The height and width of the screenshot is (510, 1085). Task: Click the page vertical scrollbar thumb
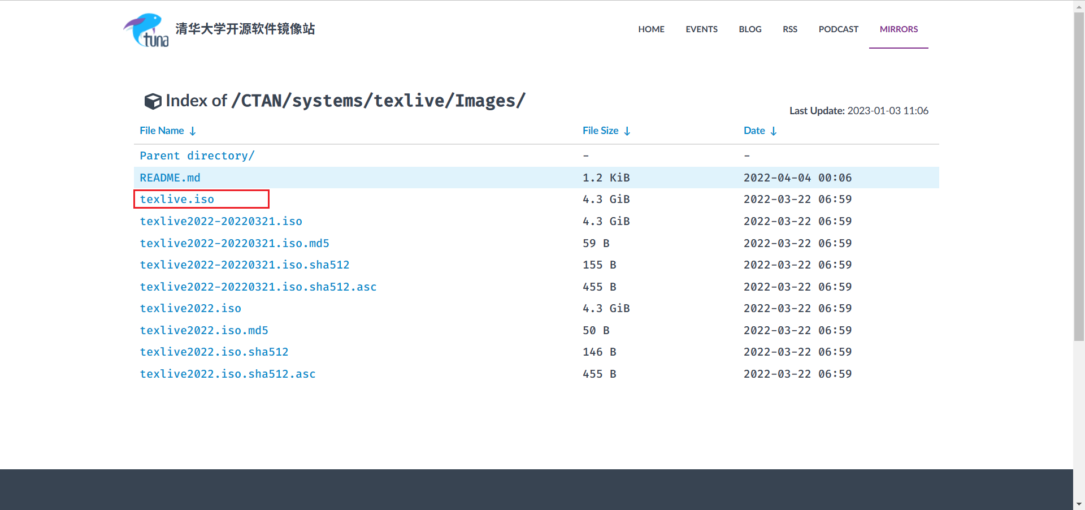point(1079,176)
